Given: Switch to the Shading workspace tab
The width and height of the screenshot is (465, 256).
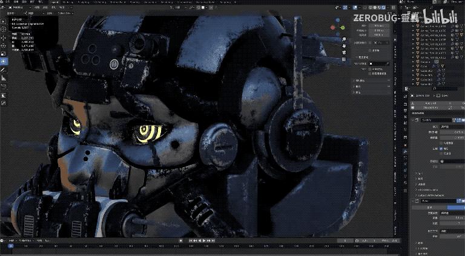Looking at the screenshot, I should 134,2.
